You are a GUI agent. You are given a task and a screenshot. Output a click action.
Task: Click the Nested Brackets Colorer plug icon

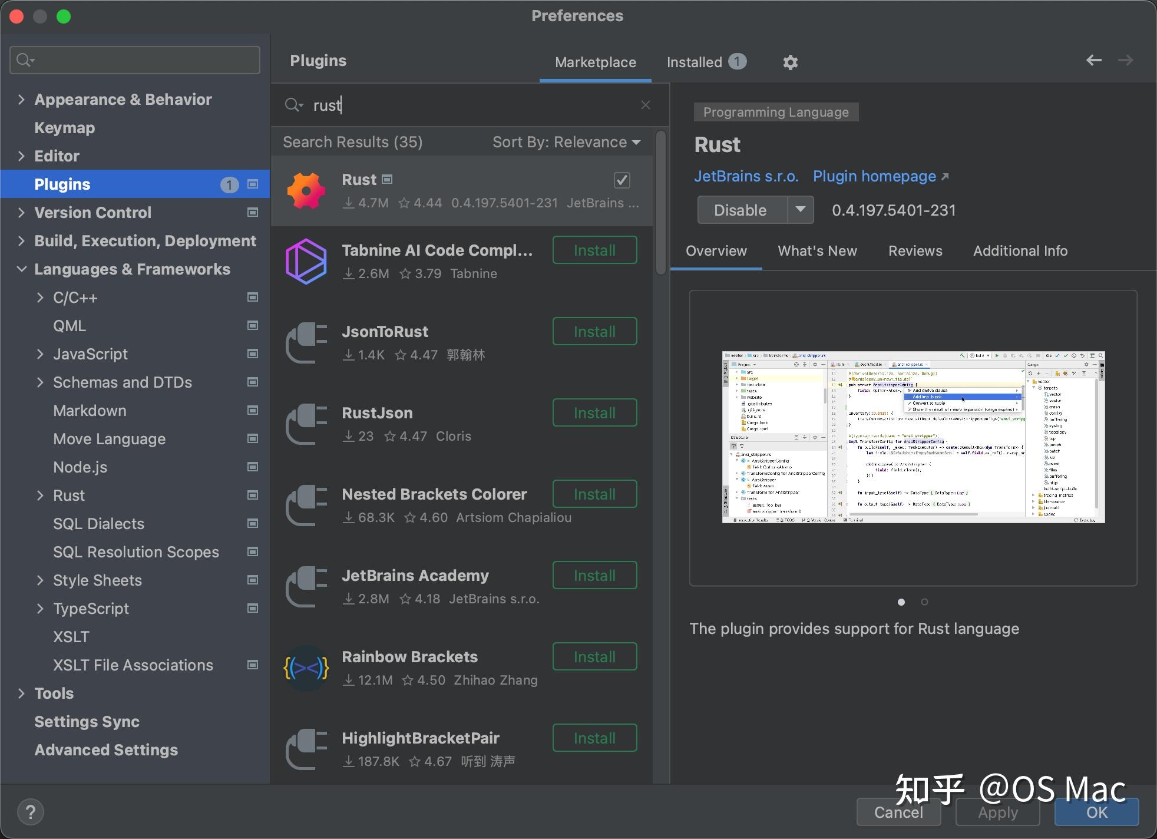pos(306,506)
